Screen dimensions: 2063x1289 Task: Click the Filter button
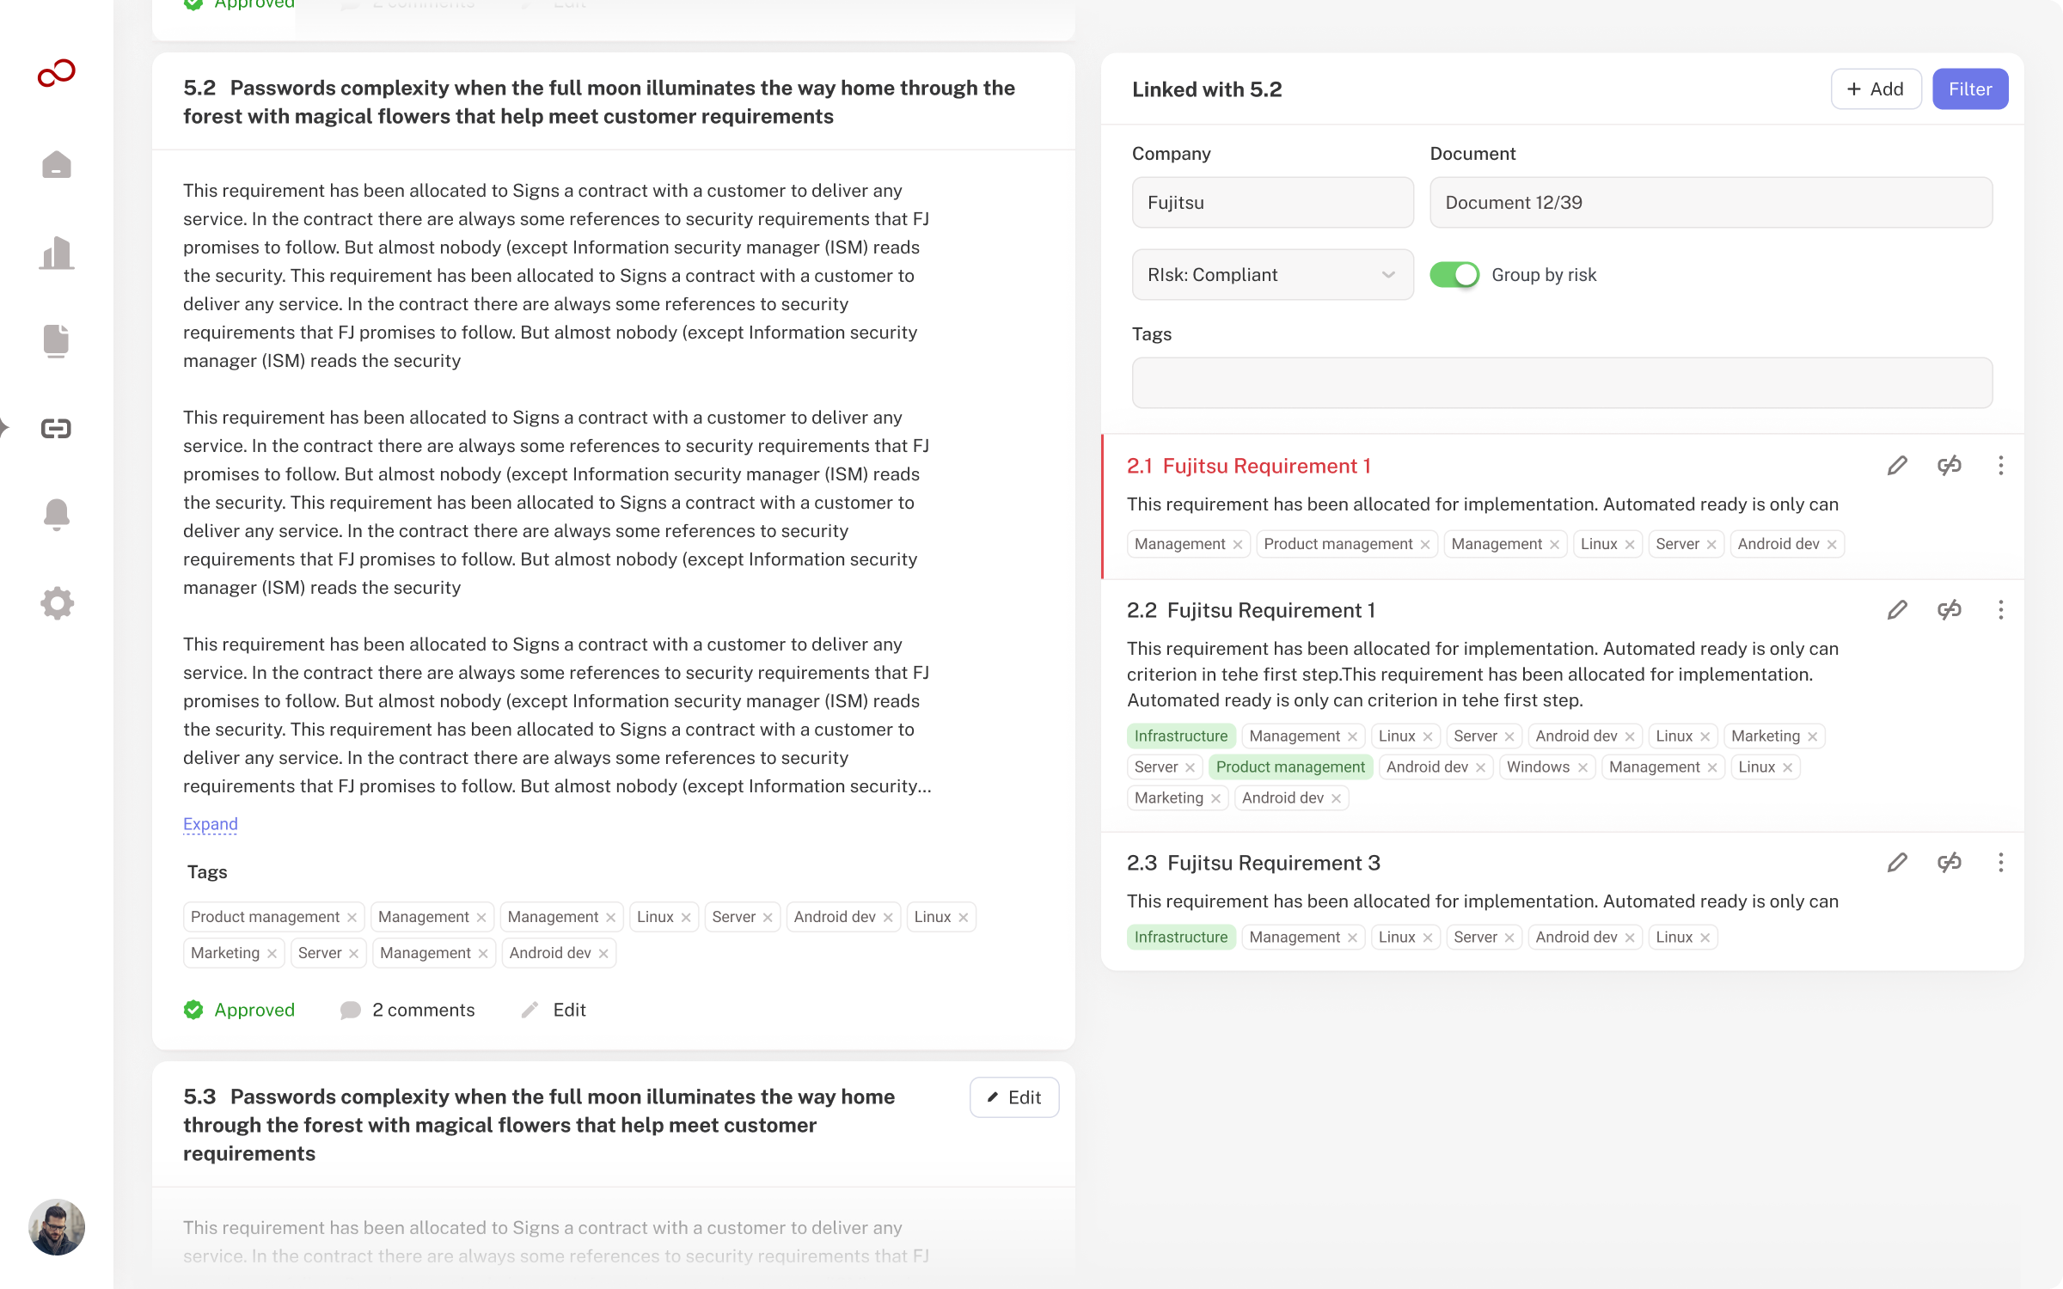[x=1969, y=89]
